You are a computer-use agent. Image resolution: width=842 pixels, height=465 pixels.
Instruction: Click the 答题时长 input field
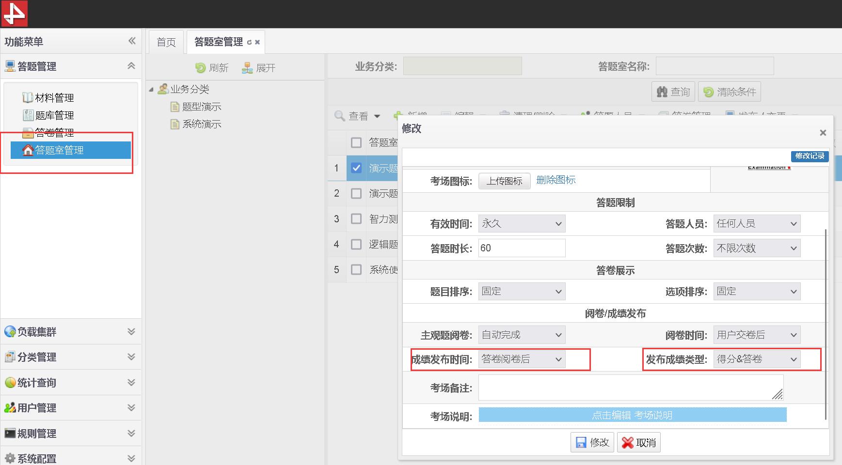tap(522, 248)
